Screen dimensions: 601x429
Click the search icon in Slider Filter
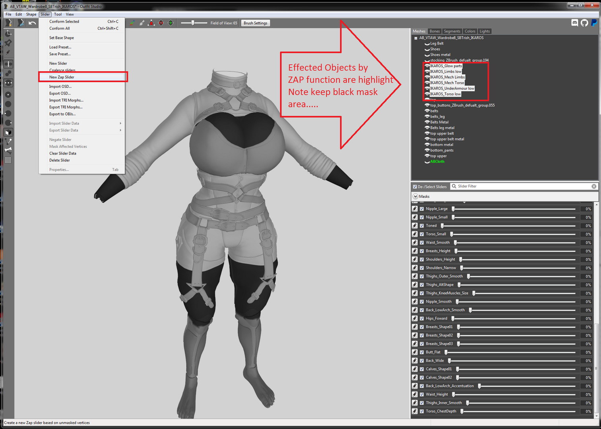point(454,186)
